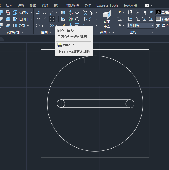Select the Line draw tool
Viewport: 169px width, 170px height.
pyautogui.click(x=44, y=19)
